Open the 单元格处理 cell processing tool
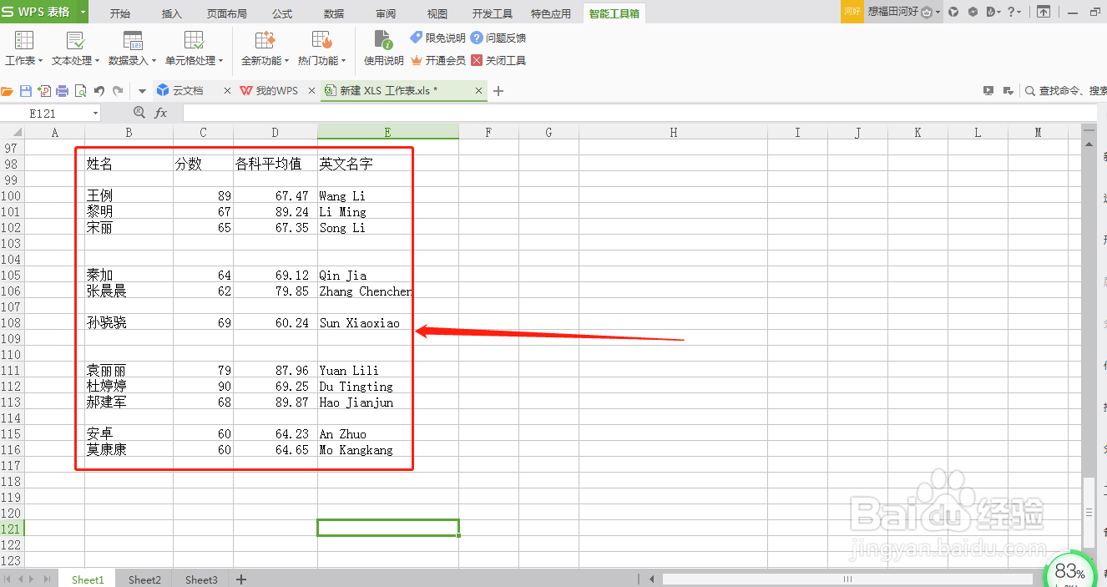1107x587 pixels. [x=194, y=40]
